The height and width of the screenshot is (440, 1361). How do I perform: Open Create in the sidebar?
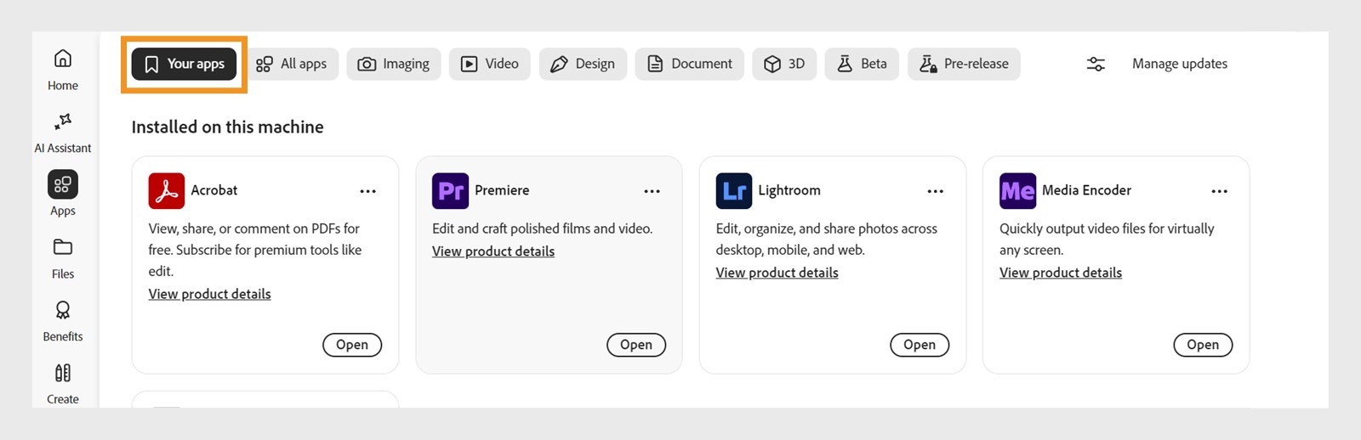[63, 384]
